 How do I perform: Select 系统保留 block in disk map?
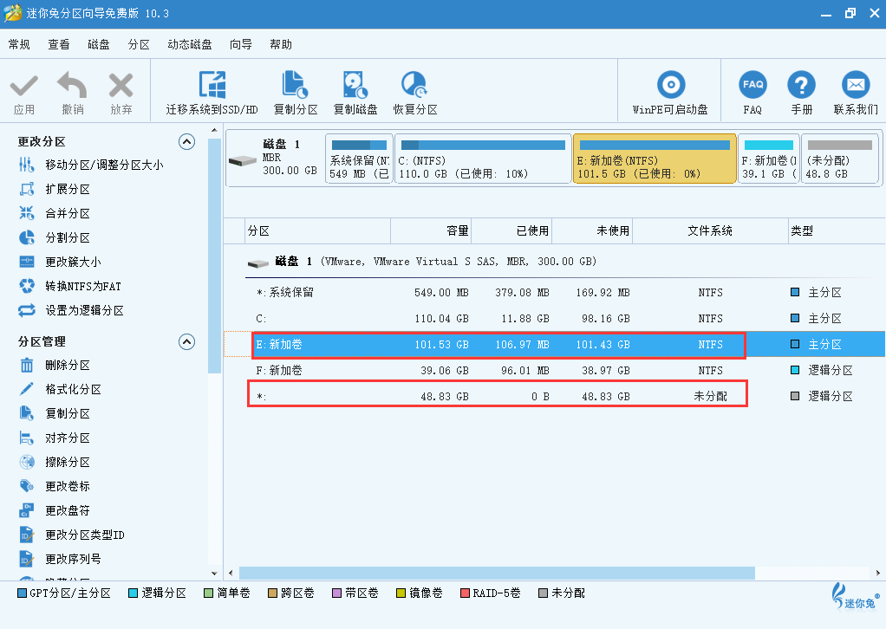tap(359, 159)
